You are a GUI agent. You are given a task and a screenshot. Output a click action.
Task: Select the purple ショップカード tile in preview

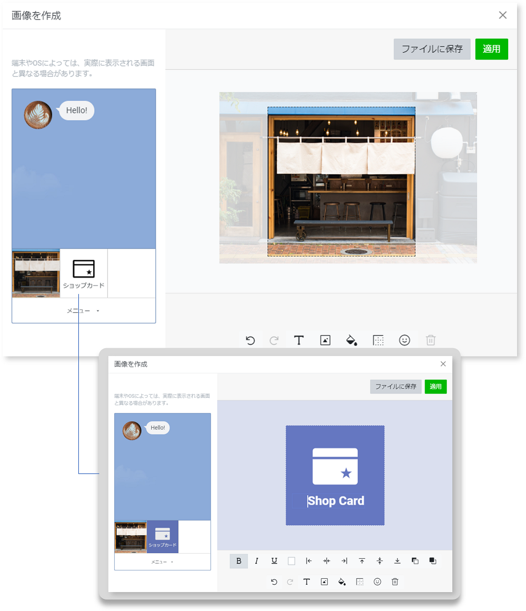tap(163, 537)
